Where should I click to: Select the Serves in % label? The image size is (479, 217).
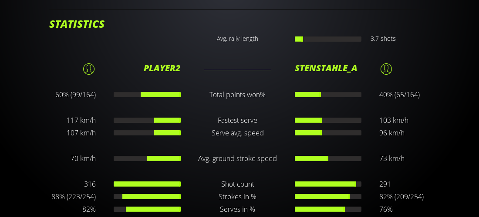point(237,209)
